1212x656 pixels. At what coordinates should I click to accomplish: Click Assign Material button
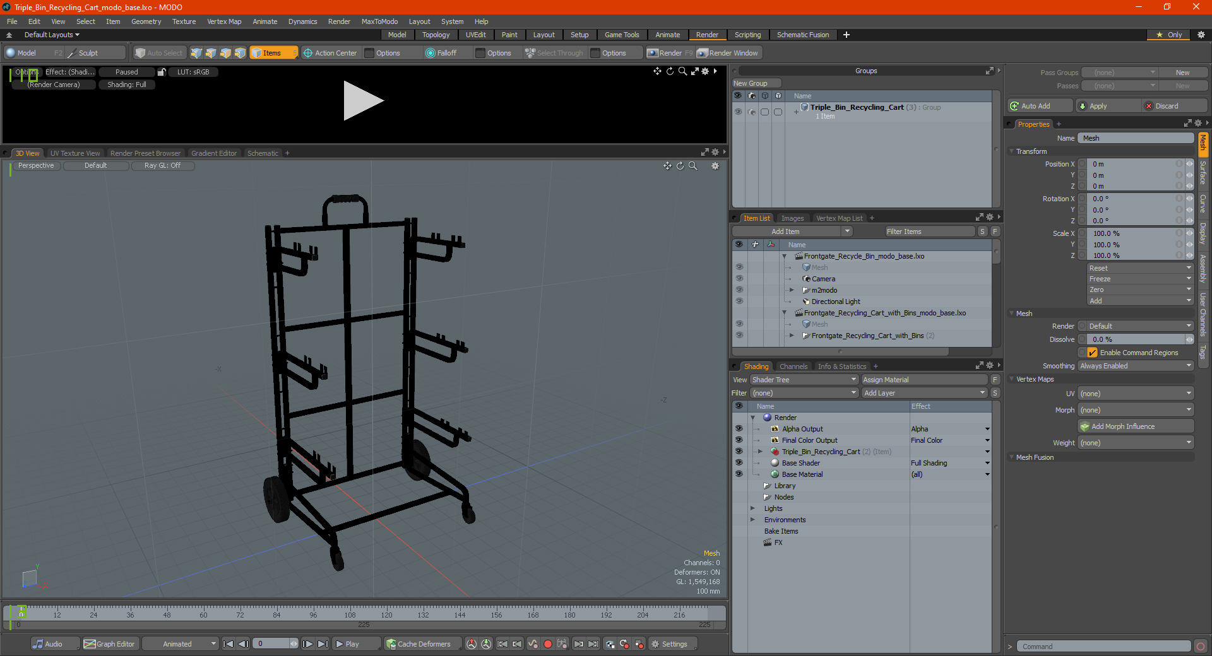pyautogui.click(x=924, y=380)
